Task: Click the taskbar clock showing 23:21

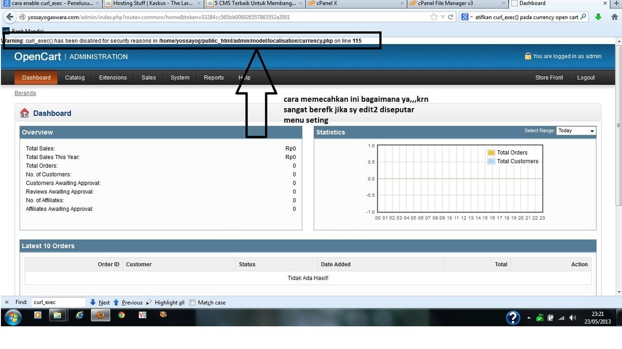Action: [x=598, y=318]
